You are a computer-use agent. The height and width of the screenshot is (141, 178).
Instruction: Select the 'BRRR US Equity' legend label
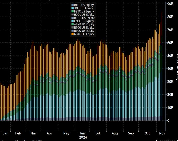[x=84, y=18]
